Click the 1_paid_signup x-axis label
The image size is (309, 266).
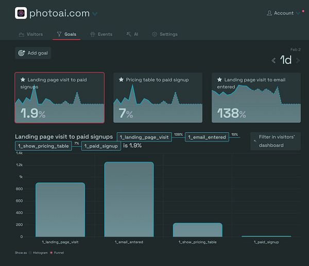[266, 242]
